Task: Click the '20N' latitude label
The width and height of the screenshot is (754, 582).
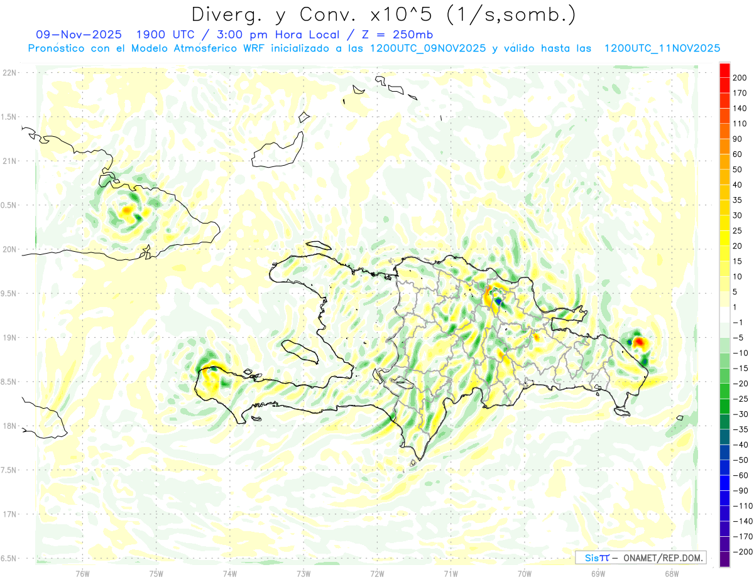Action: (x=9, y=249)
